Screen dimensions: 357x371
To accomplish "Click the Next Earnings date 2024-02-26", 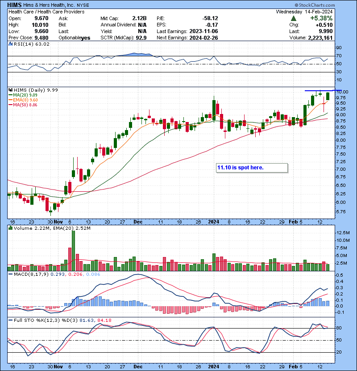I will [x=203, y=38].
